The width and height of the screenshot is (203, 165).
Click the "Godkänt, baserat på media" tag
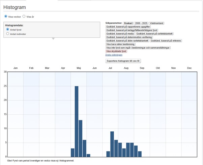tap(120, 34)
